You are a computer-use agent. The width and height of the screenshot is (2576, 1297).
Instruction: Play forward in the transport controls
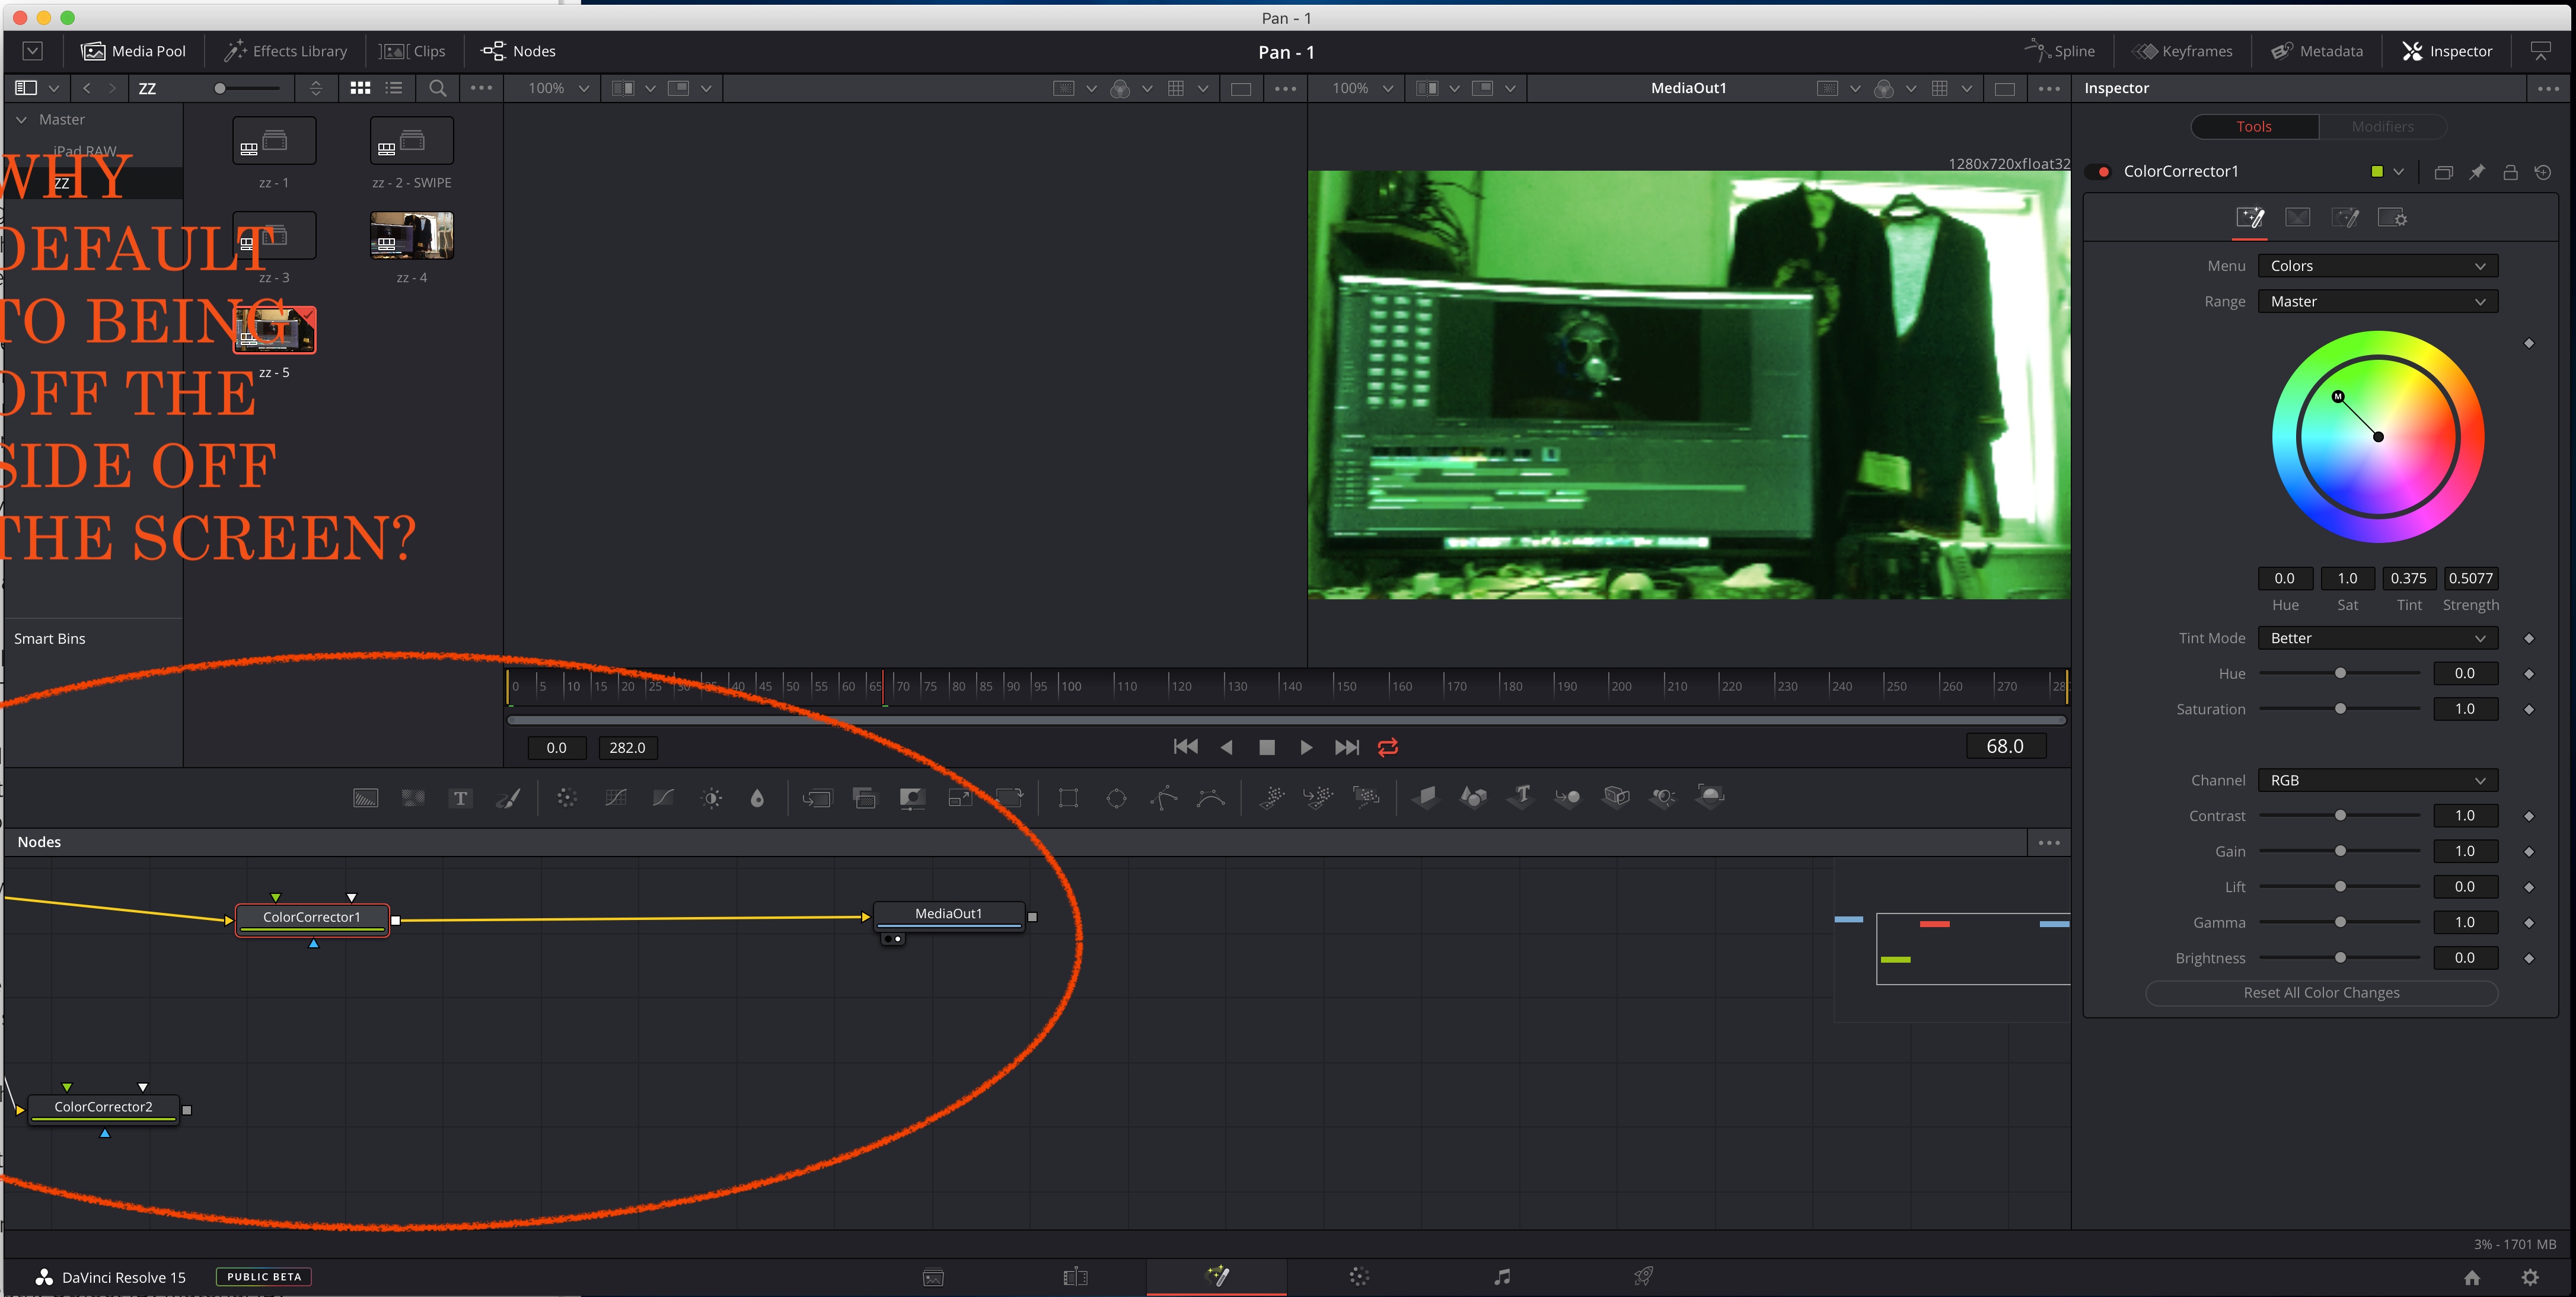point(1306,747)
